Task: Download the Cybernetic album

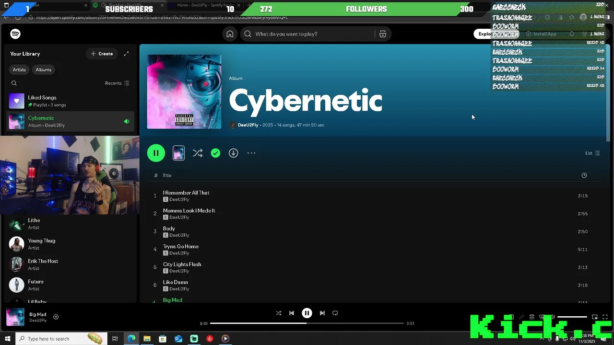Action: pyautogui.click(x=233, y=153)
